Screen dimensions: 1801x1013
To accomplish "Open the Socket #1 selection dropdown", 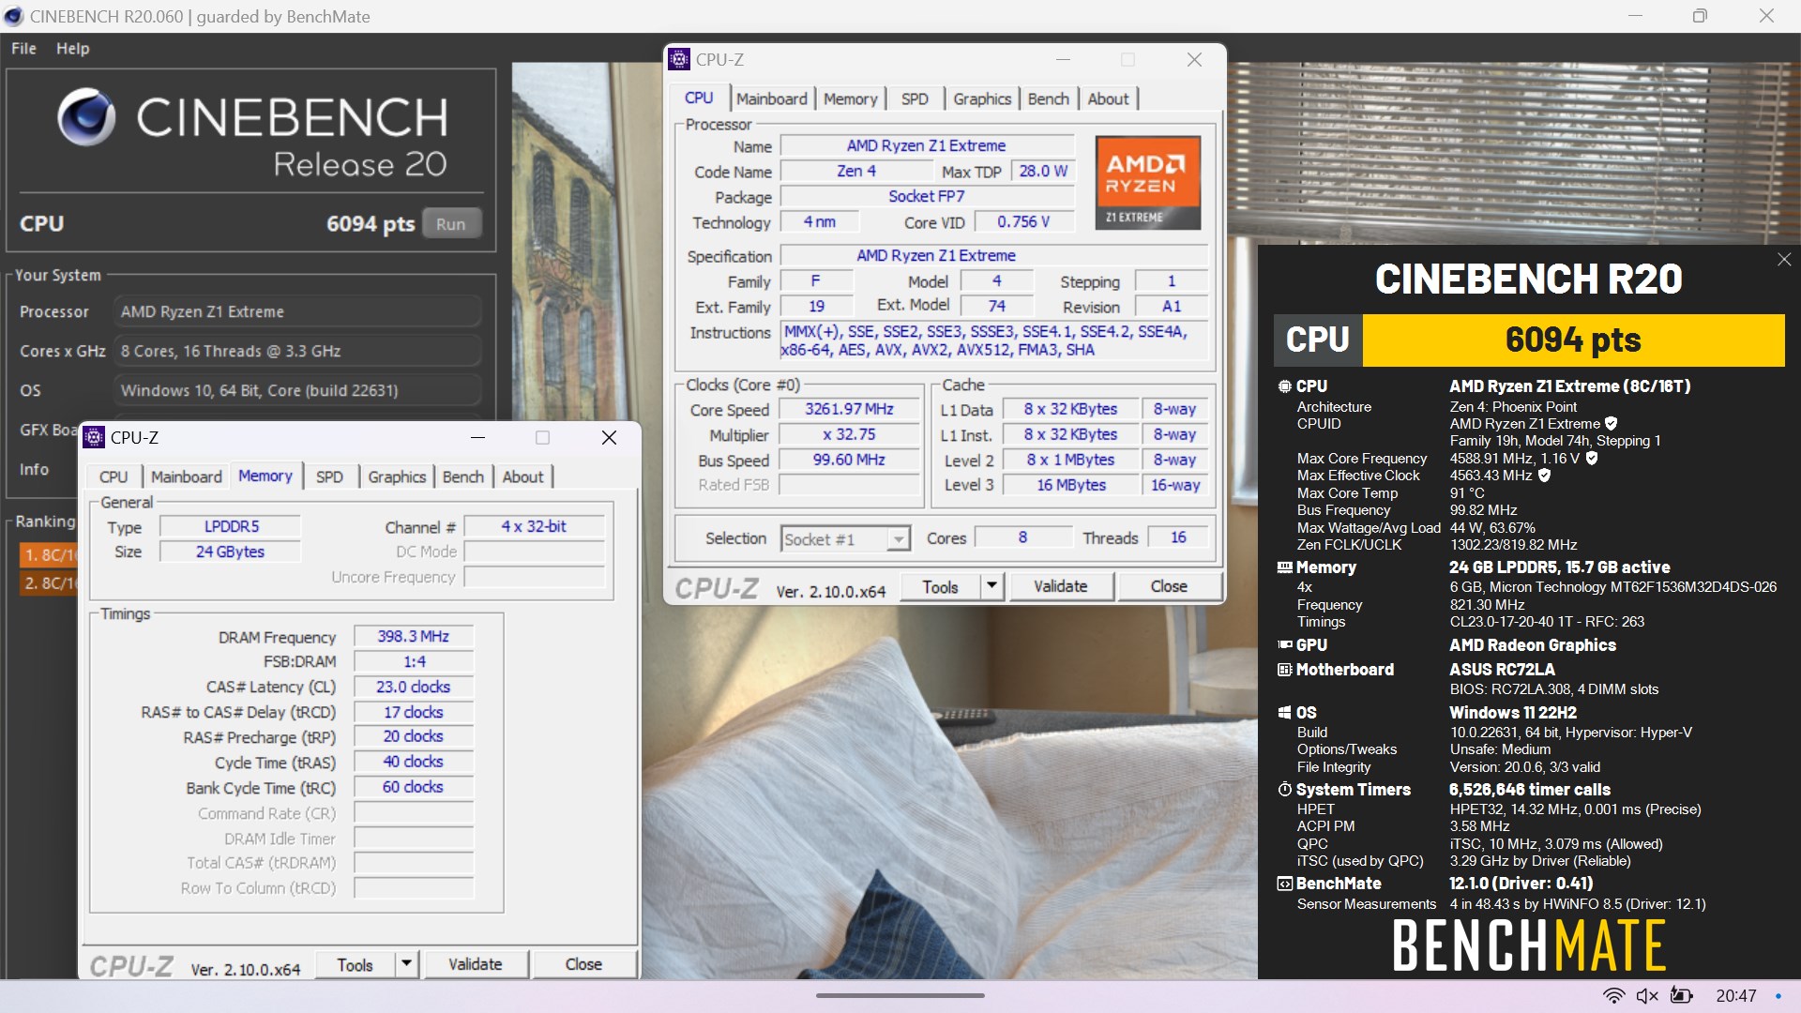I will 845,539.
